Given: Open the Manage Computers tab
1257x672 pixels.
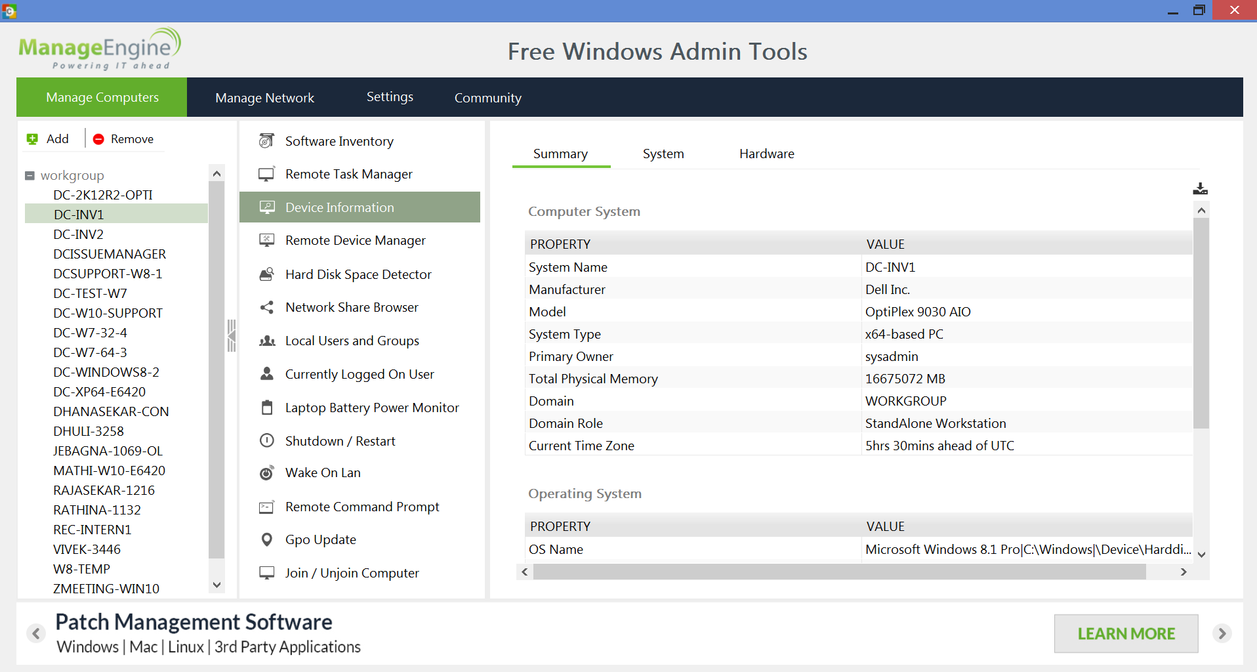Looking at the screenshot, I should tap(102, 97).
